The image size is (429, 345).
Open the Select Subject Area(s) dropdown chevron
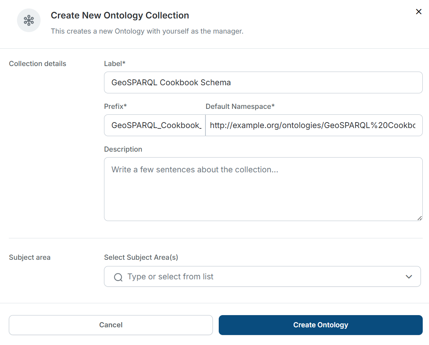[409, 276]
